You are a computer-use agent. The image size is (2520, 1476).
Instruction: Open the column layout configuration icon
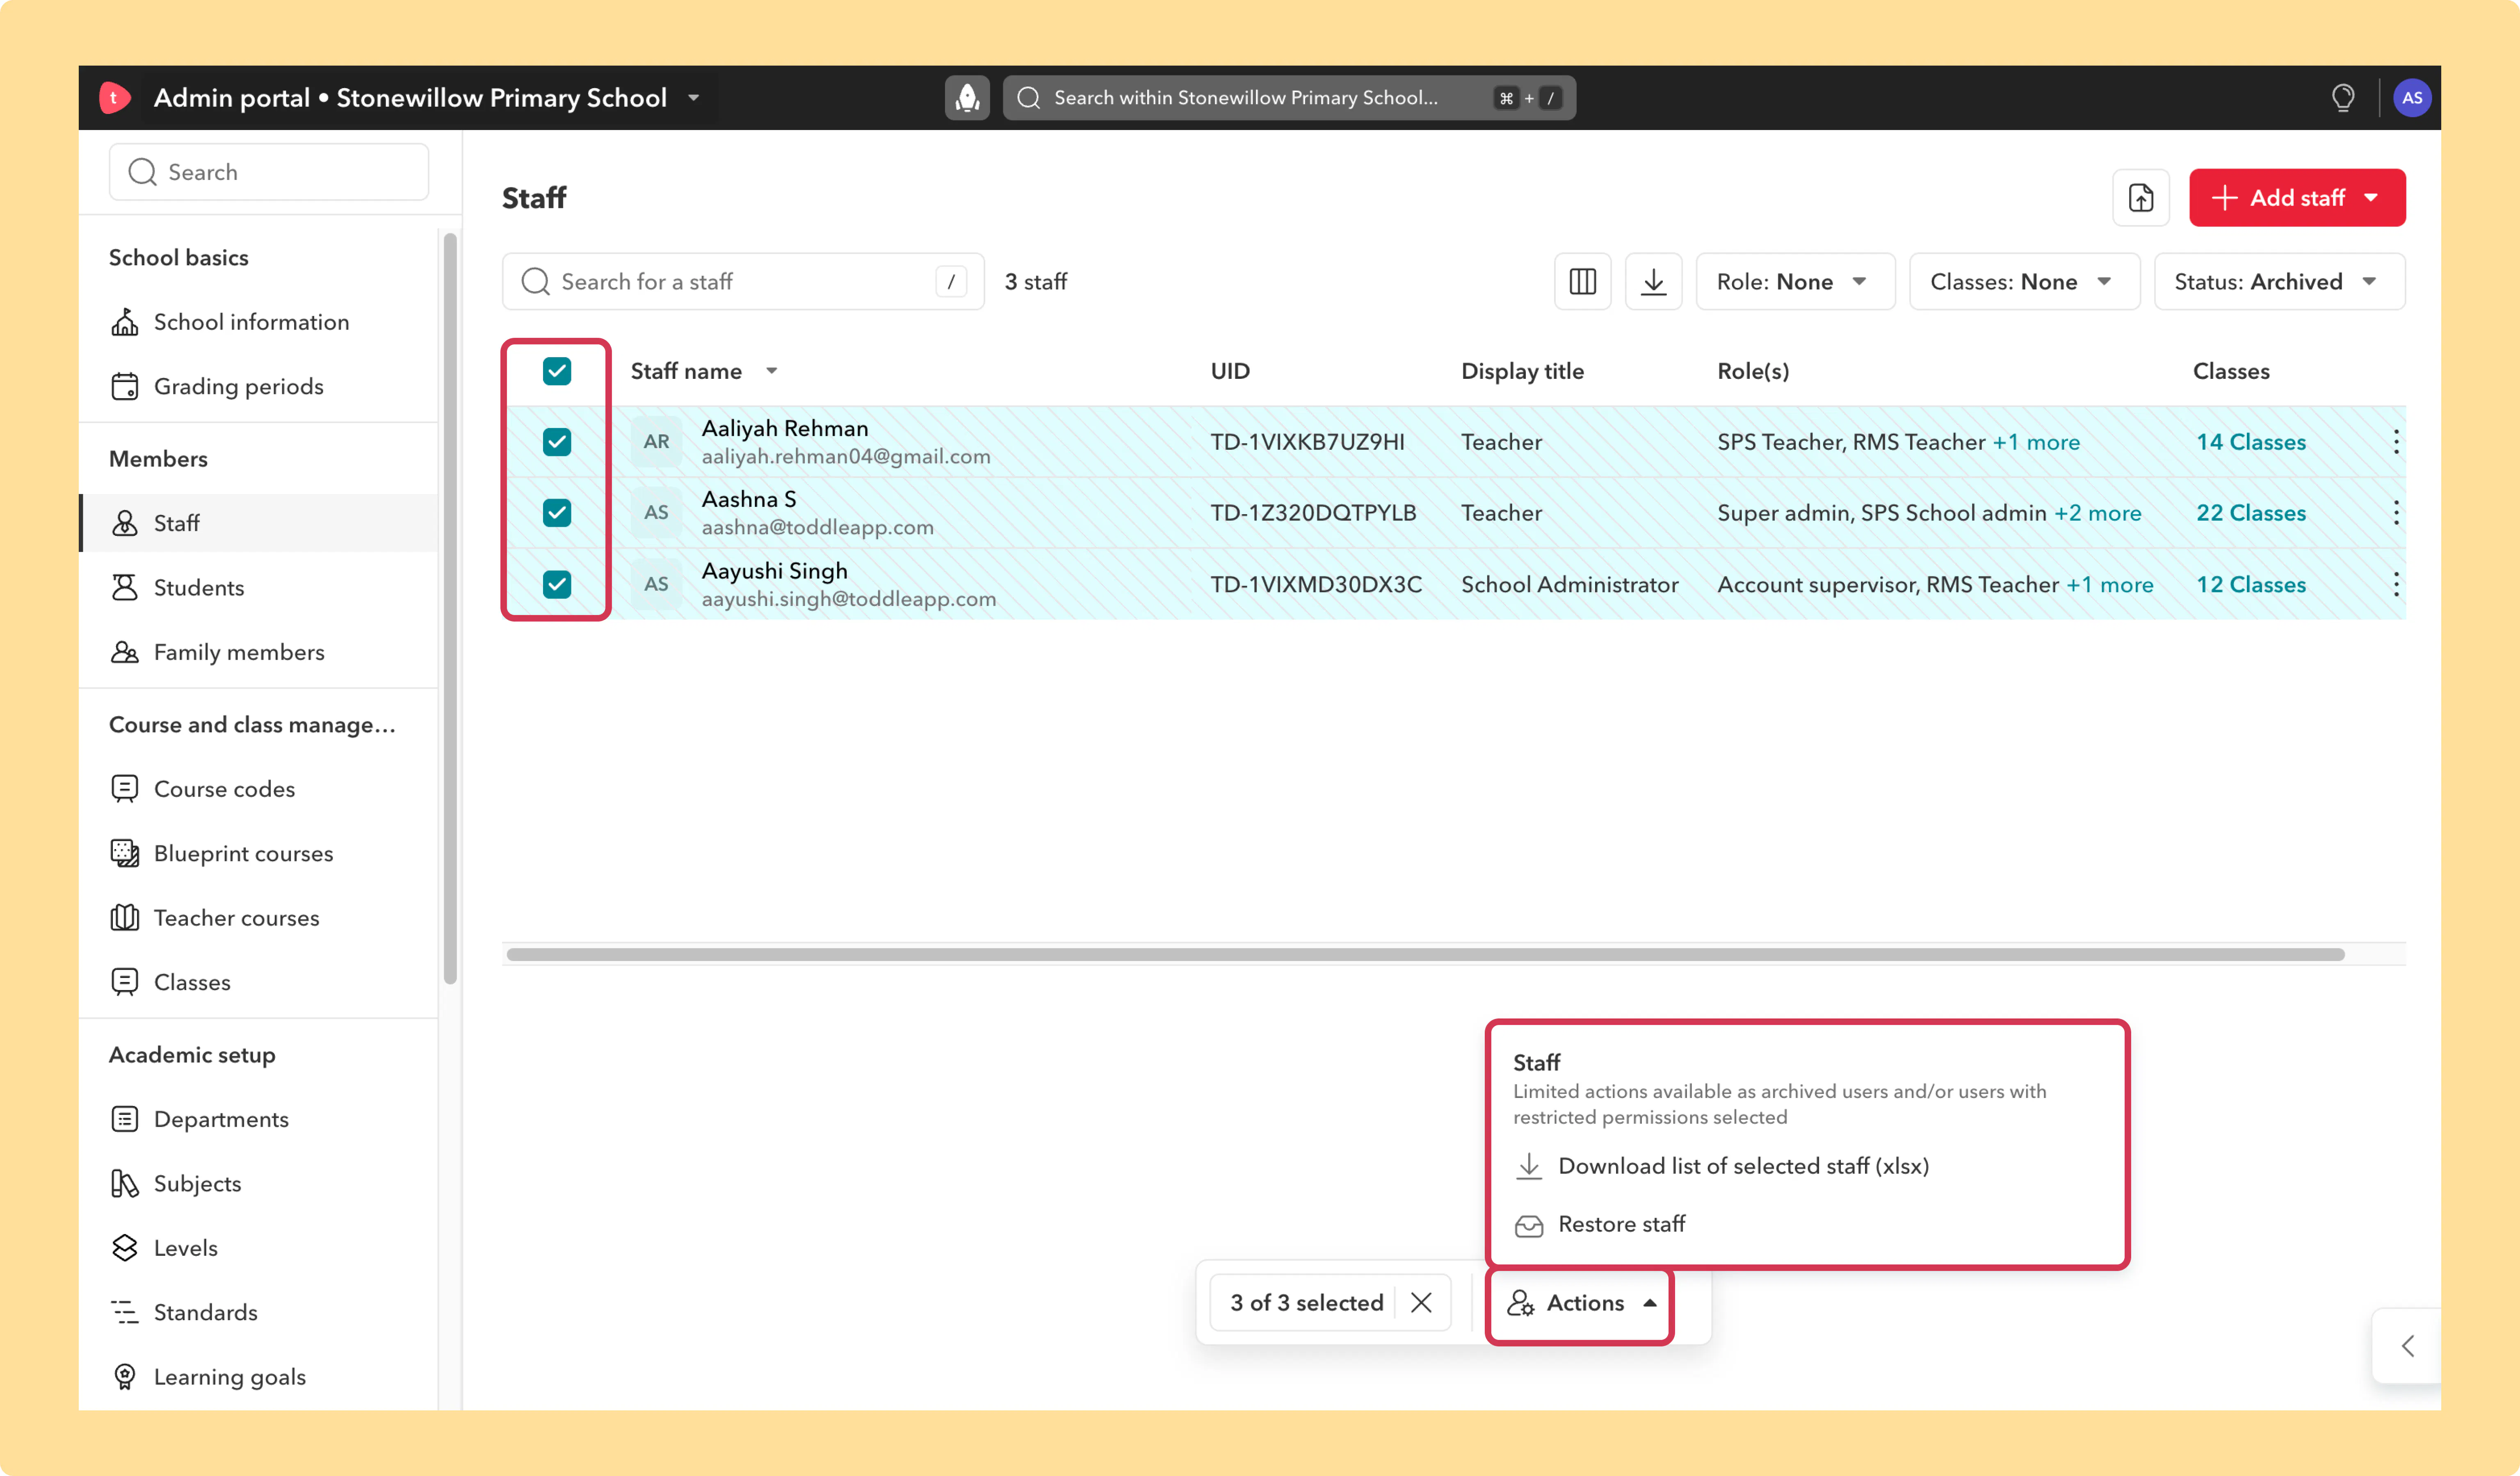[x=1583, y=282]
